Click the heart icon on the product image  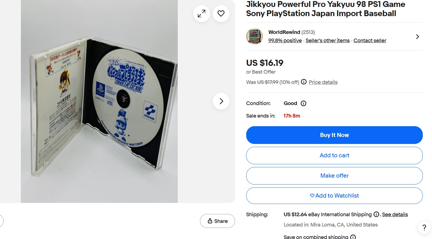point(221,13)
